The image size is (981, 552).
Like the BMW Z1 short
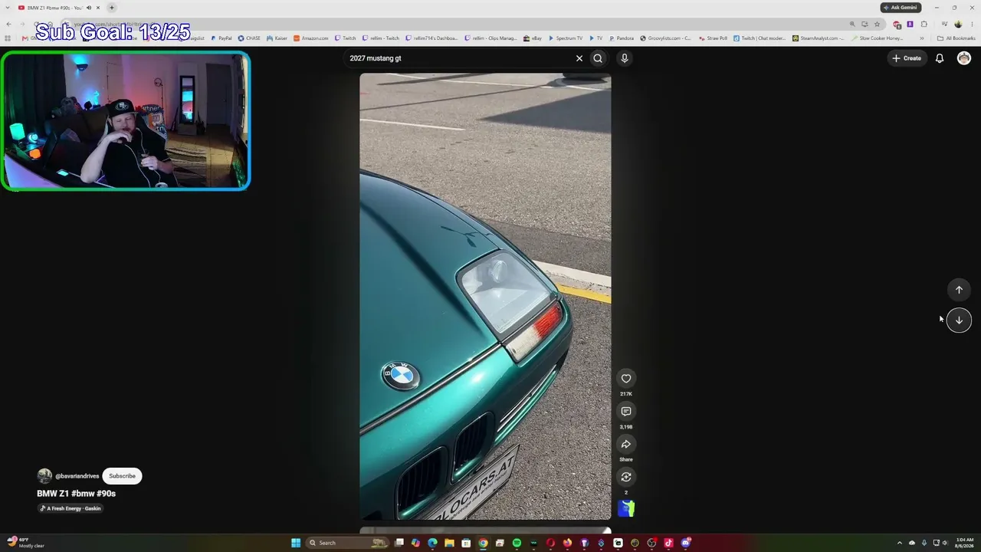click(x=626, y=379)
